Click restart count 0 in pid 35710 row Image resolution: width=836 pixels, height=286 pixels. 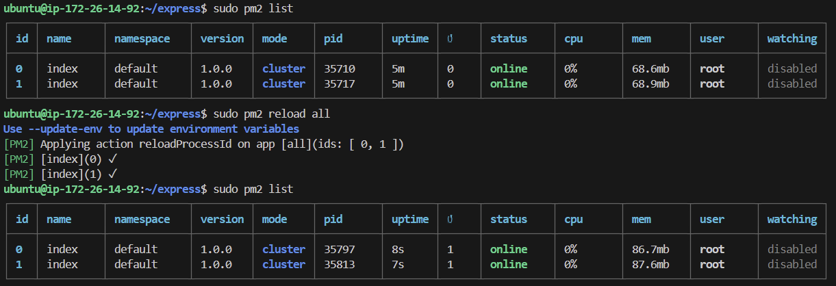(x=450, y=68)
